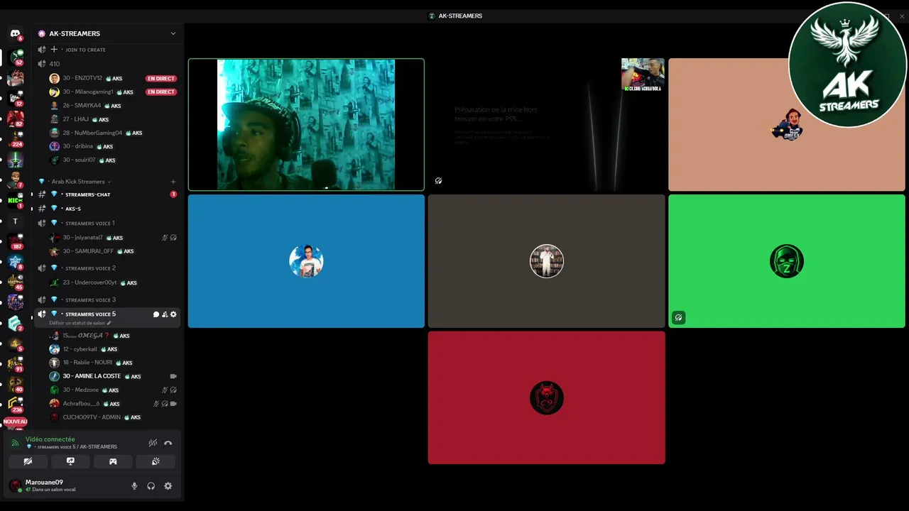Toggle microphone mute
Screen dimensions: 909x511
(x=134, y=486)
